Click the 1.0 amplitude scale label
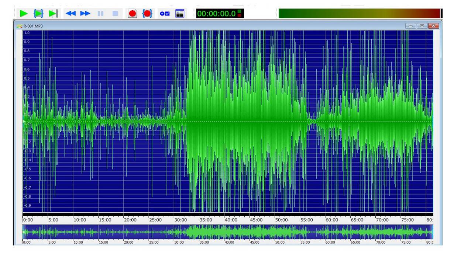The image size is (454, 255). point(27,33)
